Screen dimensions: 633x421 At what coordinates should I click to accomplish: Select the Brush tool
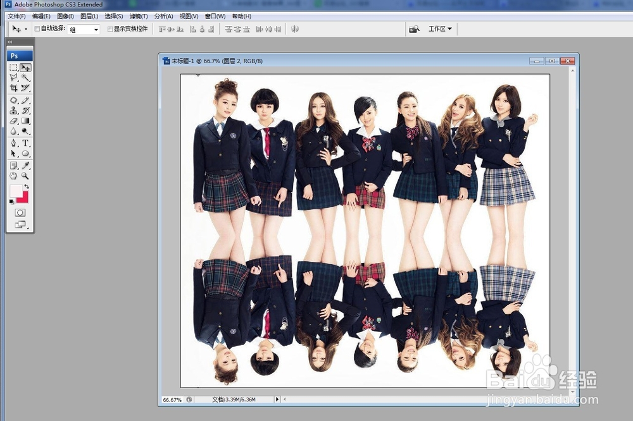(x=25, y=100)
